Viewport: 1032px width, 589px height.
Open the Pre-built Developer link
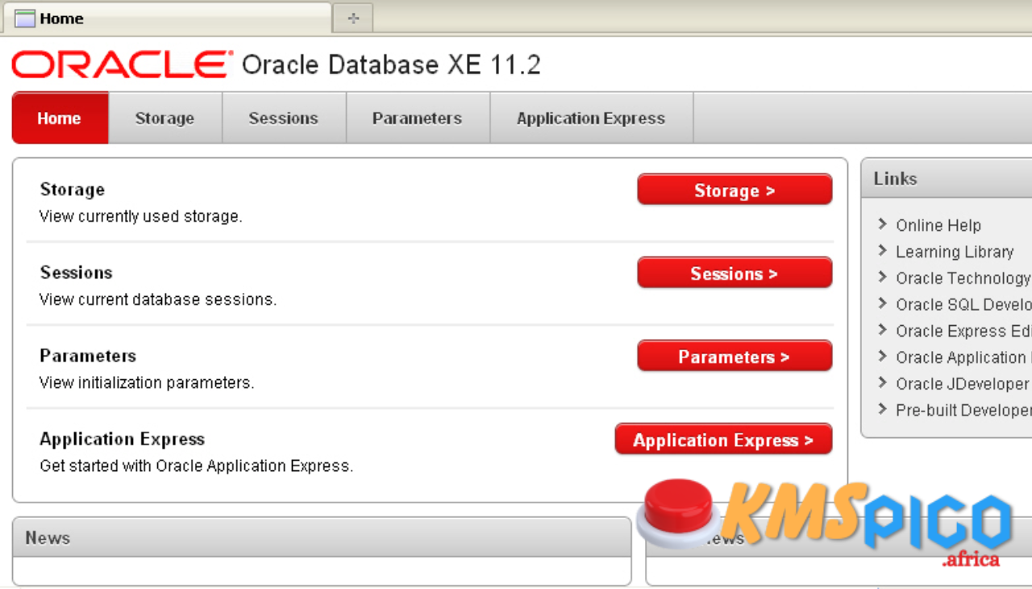click(963, 411)
